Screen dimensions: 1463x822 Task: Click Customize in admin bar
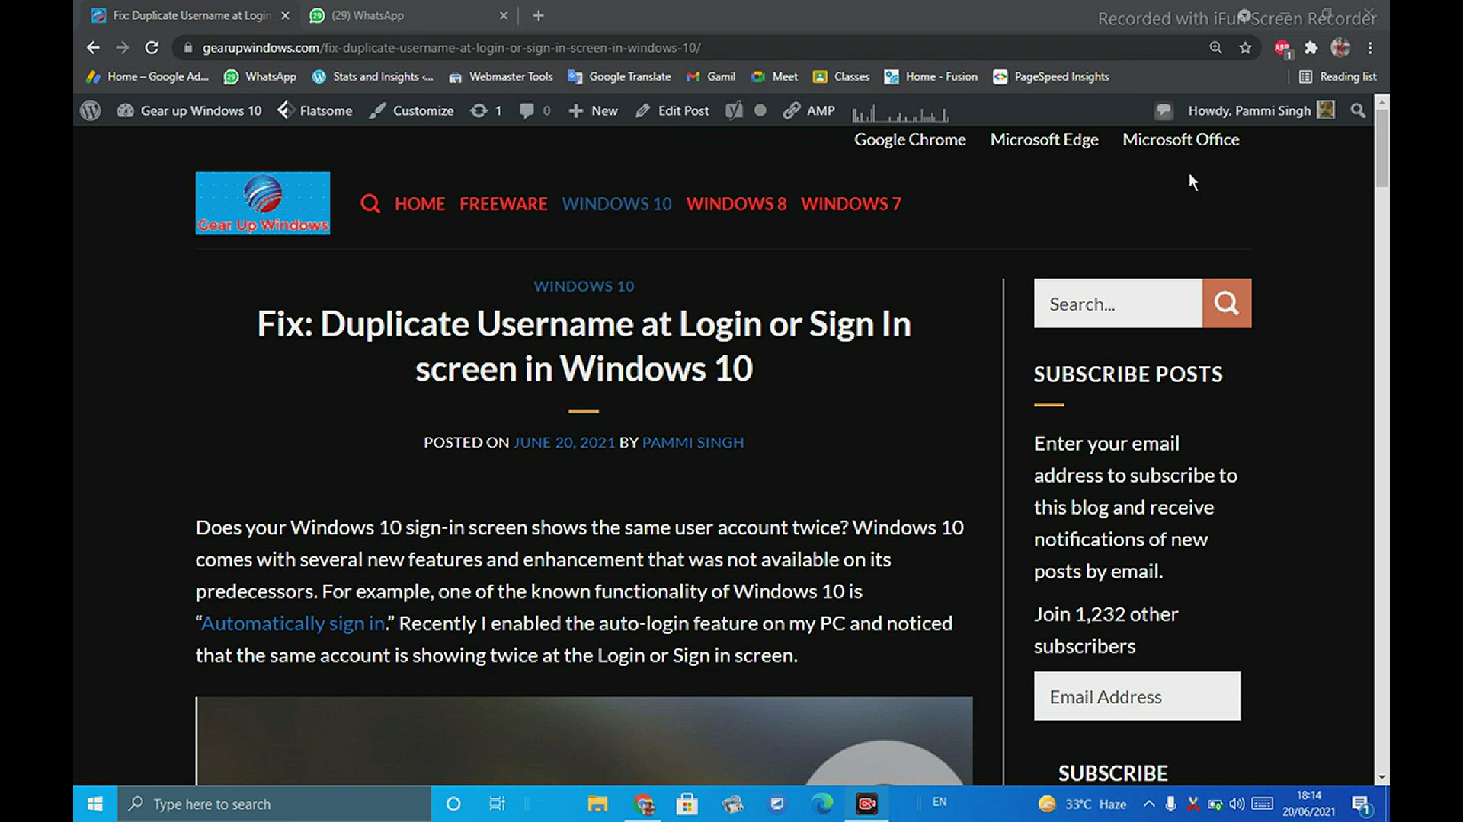pos(411,111)
